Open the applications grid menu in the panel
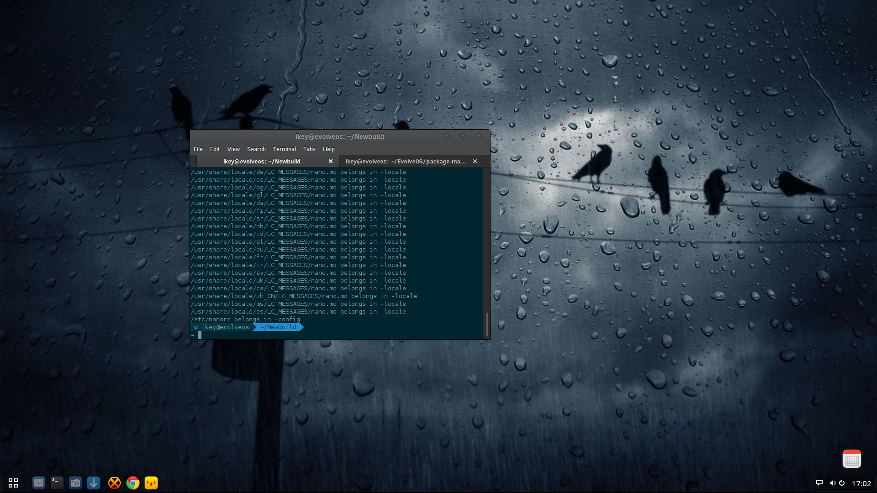This screenshot has width=877, height=493. click(x=13, y=483)
